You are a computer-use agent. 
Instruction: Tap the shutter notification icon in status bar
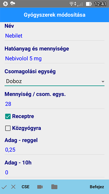5,4
